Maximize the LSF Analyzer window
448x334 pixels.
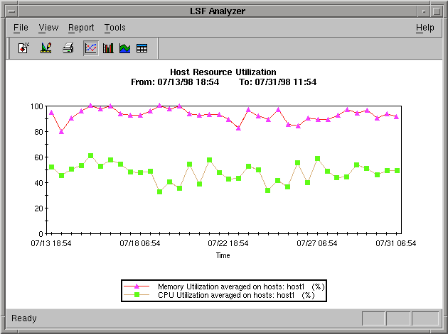click(x=437, y=11)
